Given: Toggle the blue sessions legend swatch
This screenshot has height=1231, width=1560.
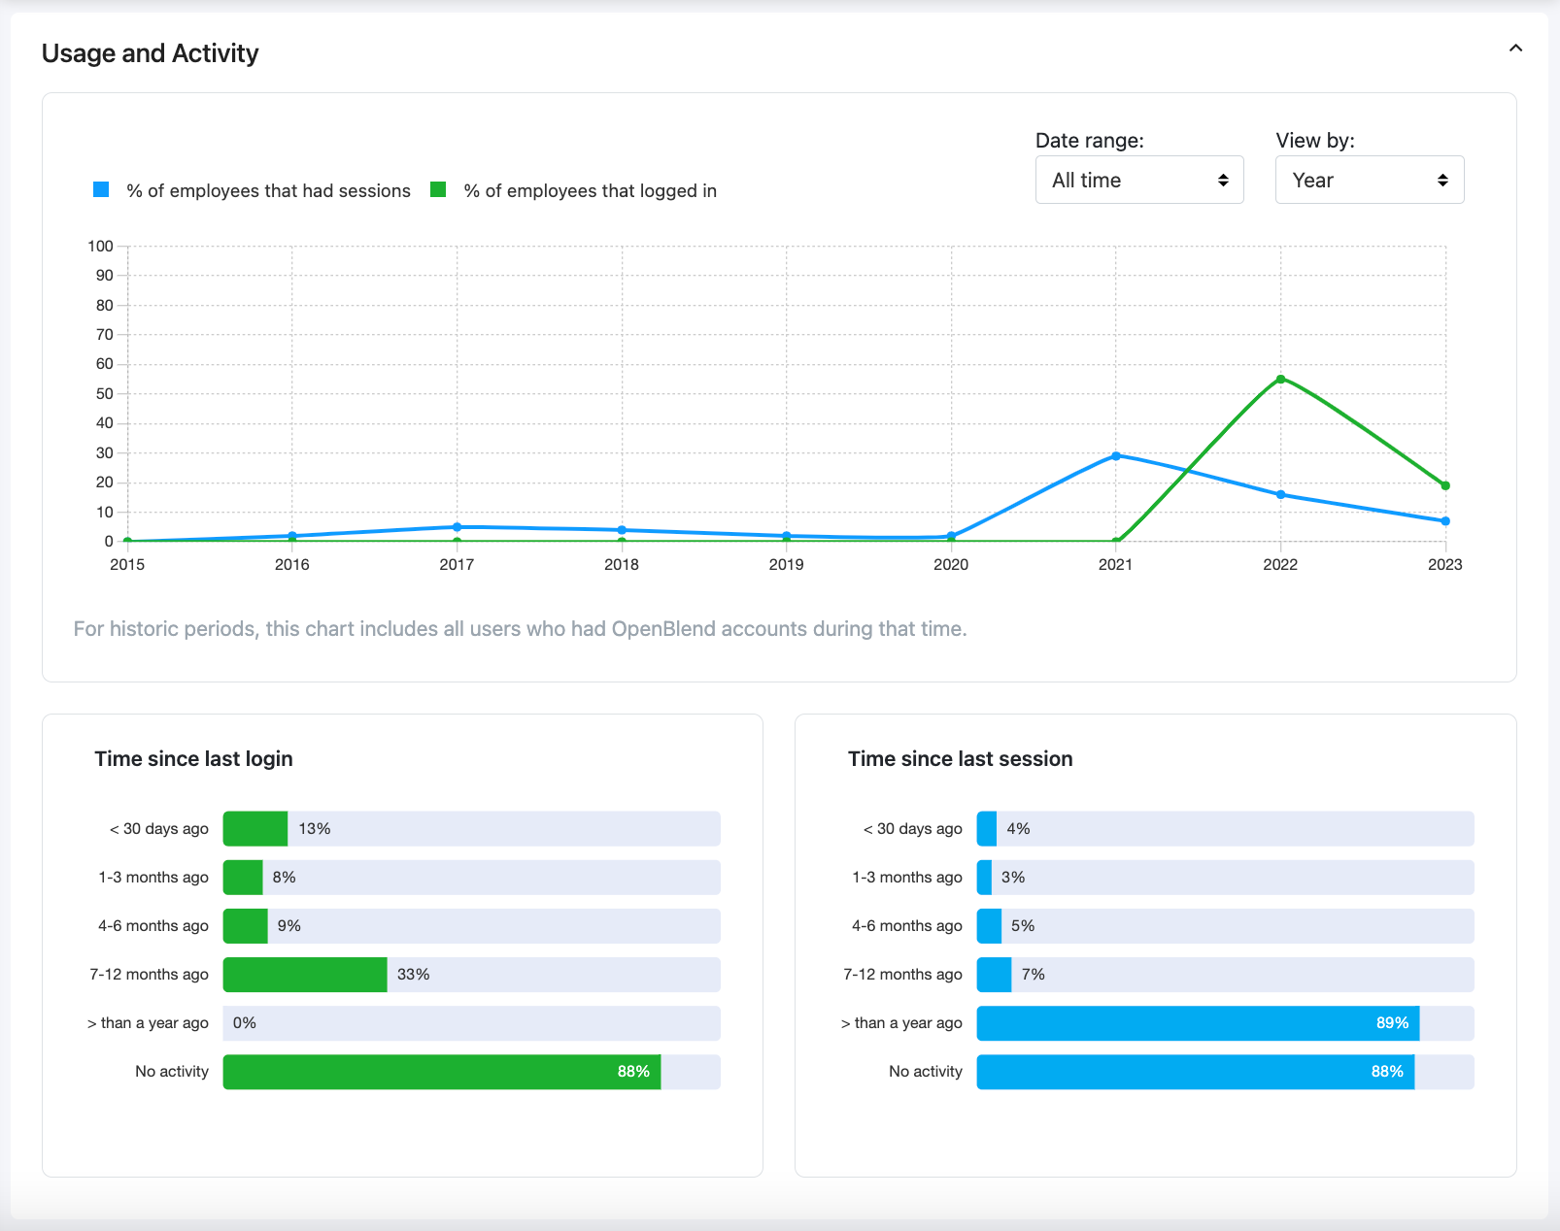Looking at the screenshot, I should pyautogui.click(x=101, y=189).
